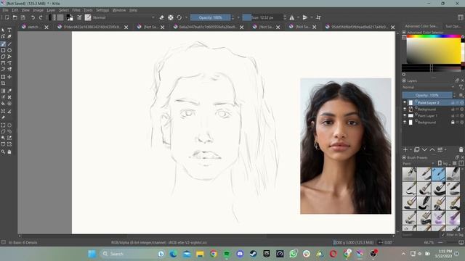The height and width of the screenshot is (261, 465).
Task: Select the Color Sampler eyedropper tool
Action: click(9, 91)
